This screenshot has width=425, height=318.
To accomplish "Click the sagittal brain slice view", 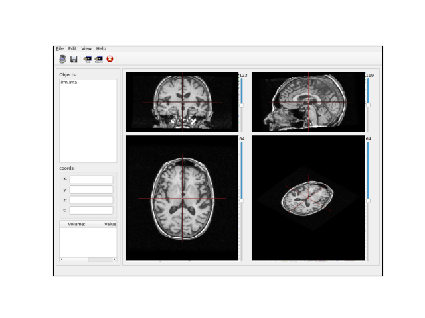I will click(308, 101).
